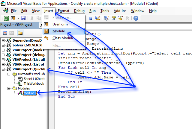Click the Insert menu
This screenshot has height=129, width=192.
click(x=49, y=11)
